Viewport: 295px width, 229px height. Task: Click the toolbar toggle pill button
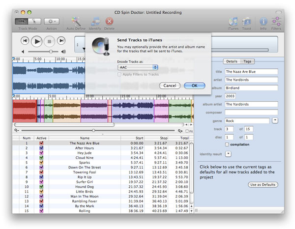tap(278, 12)
